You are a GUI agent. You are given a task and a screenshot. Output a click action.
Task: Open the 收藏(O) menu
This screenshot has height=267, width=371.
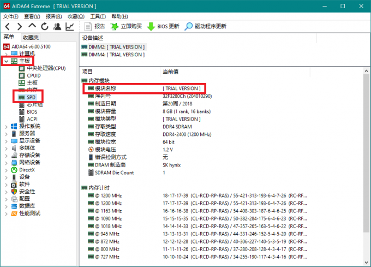pyautogui.click(x=76, y=16)
